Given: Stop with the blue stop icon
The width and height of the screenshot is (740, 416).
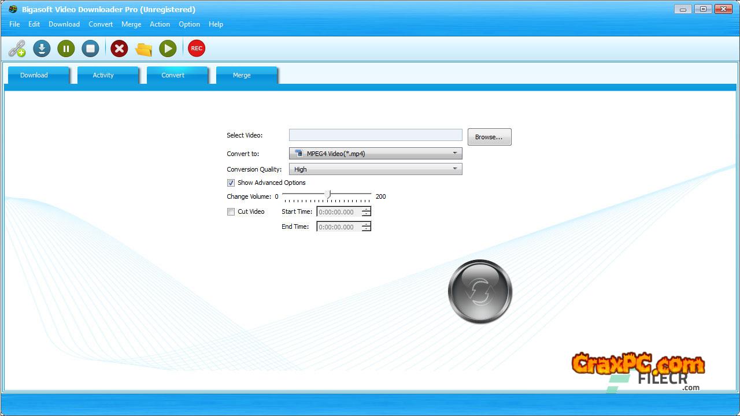Looking at the screenshot, I should (x=90, y=49).
